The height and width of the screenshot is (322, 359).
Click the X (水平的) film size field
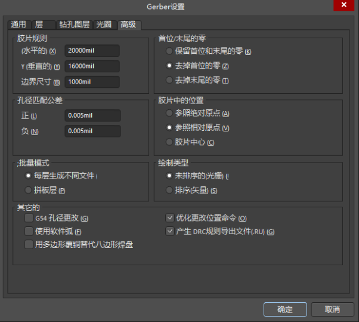pyautogui.click(x=92, y=51)
